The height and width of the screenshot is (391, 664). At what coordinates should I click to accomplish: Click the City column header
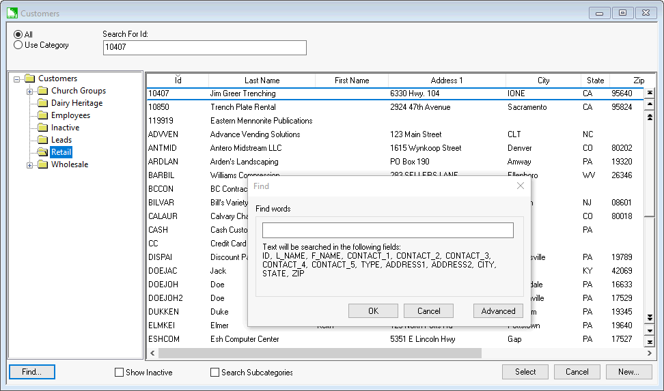pyautogui.click(x=543, y=81)
